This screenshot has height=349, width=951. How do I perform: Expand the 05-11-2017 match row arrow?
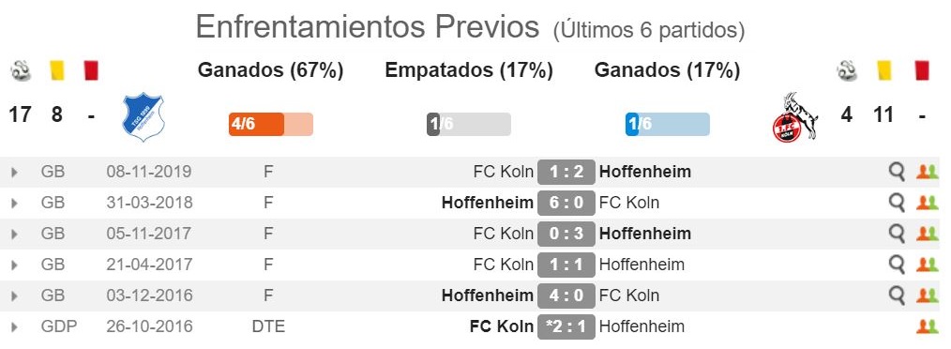tap(15, 235)
